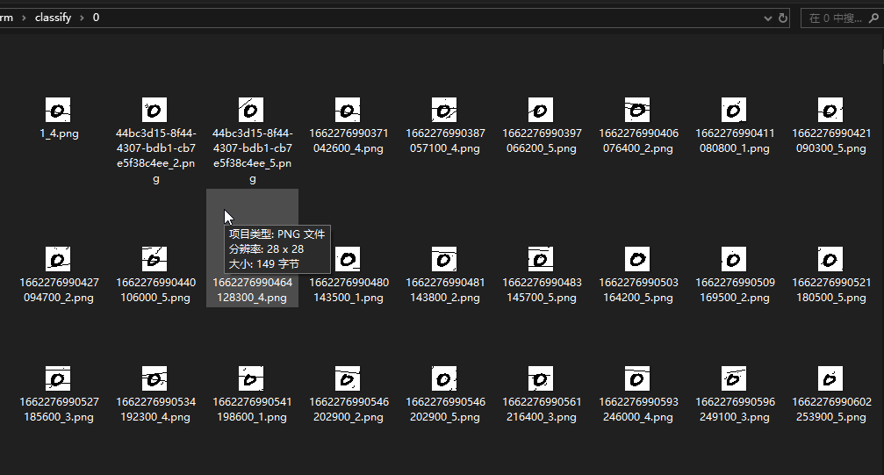Select thumbnail of 1662276990371042600_4.png
884x475 pixels.
(x=348, y=110)
